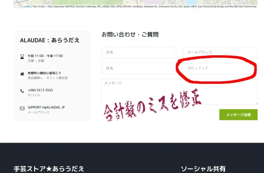Select the 件名 subject field
The width and height of the screenshot is (264, 173).
[x=138, y=68]
